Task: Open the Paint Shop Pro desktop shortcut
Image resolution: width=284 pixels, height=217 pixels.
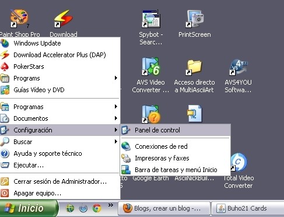Action: click(x=19, y=19)
